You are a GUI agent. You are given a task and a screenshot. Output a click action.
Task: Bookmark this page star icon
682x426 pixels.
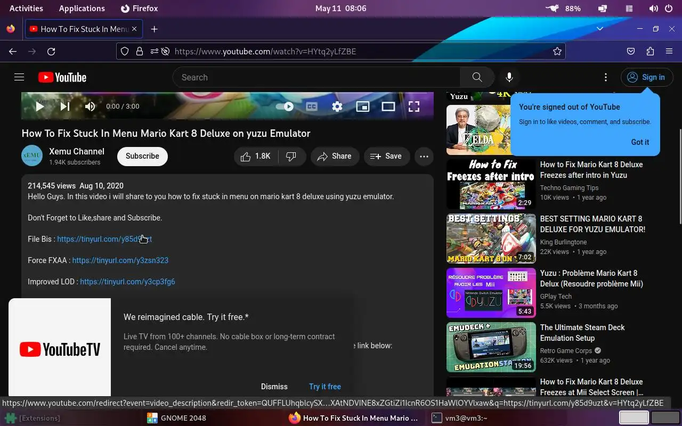pos(557,51)
